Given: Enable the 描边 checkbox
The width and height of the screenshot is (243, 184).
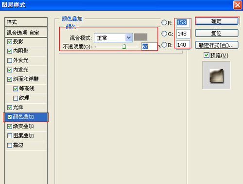Looking at the screenshot, I should pos(10,145).
